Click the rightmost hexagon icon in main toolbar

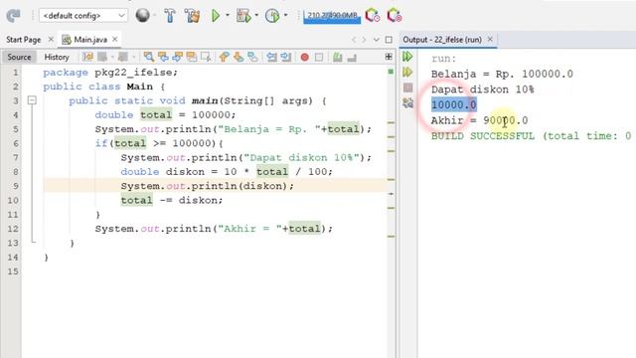(x=394, y=16)
